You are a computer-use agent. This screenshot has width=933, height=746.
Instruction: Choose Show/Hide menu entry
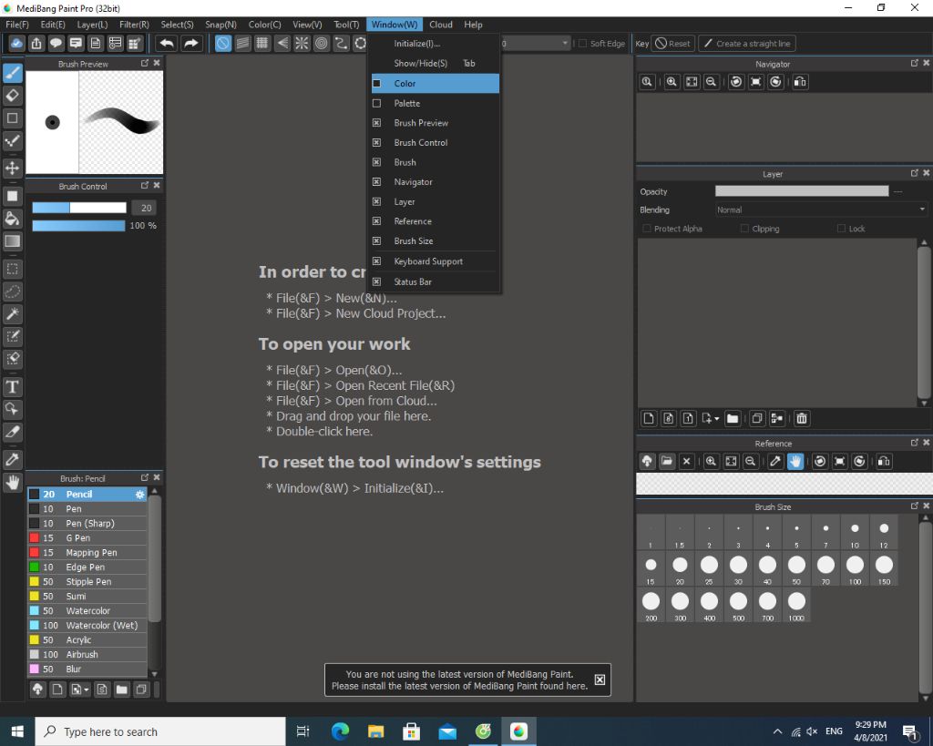click(435, 63)
